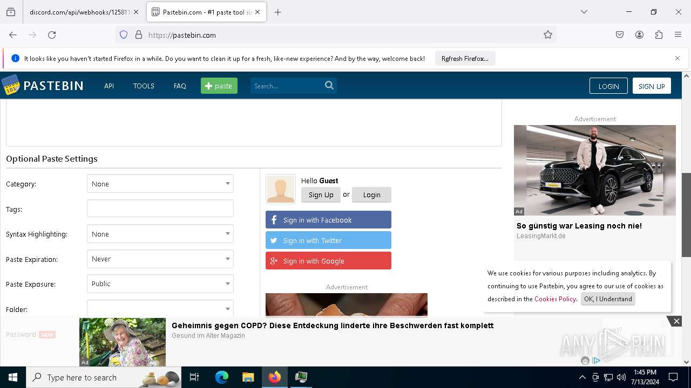Image resolution: width=691 pixels, height=388 pixels.
Task: Open the Paste Expiration dropdown
Action: 160,259
